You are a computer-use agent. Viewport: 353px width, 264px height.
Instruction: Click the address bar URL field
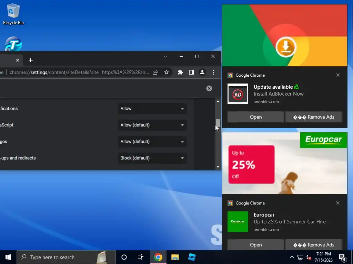coord(79,72)
